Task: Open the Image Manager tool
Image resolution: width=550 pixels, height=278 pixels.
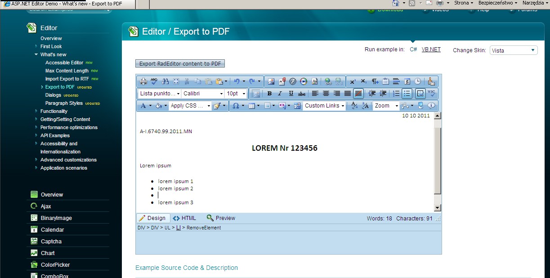Action: pos(271,81)
